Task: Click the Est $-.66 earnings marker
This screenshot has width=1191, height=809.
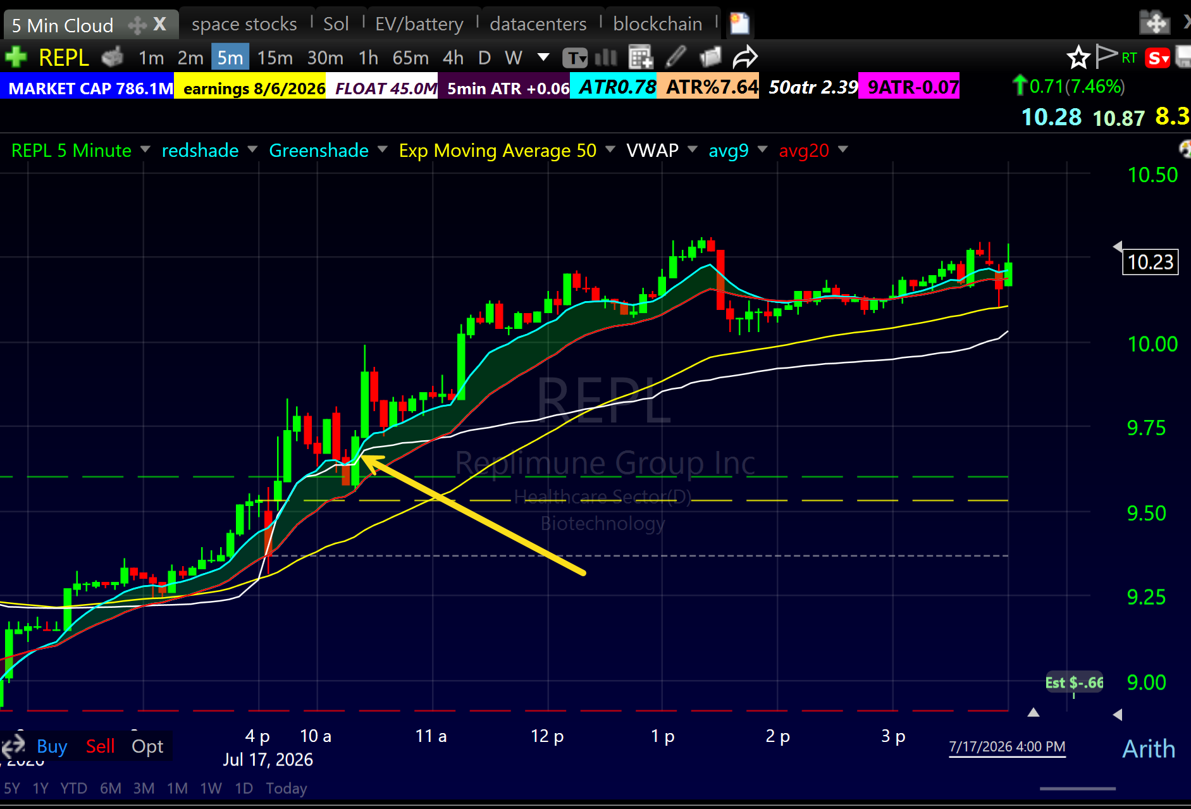Action: click(1074, 682)
